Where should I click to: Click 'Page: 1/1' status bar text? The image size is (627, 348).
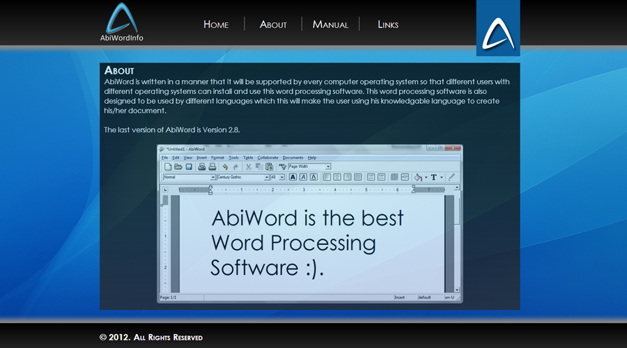point(169,298)
